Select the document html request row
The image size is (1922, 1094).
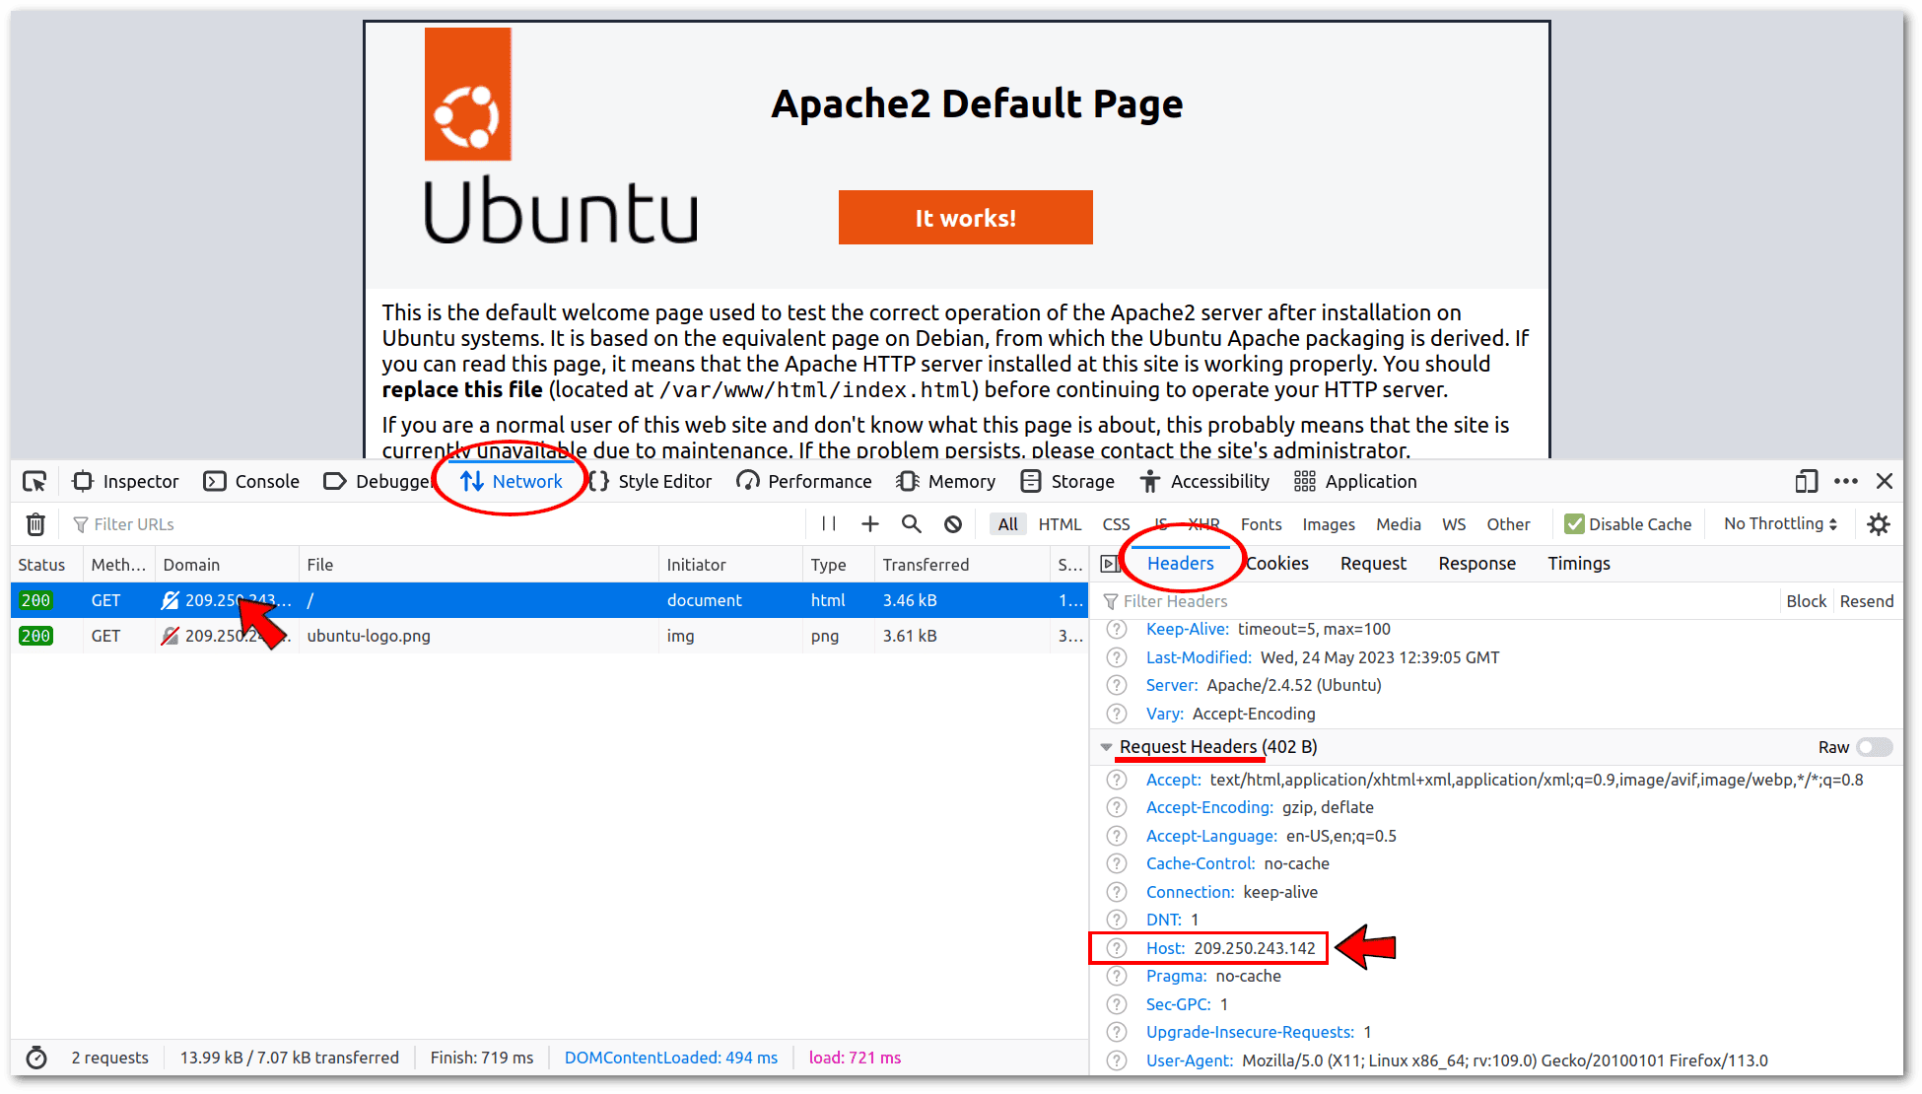(549, 600)
